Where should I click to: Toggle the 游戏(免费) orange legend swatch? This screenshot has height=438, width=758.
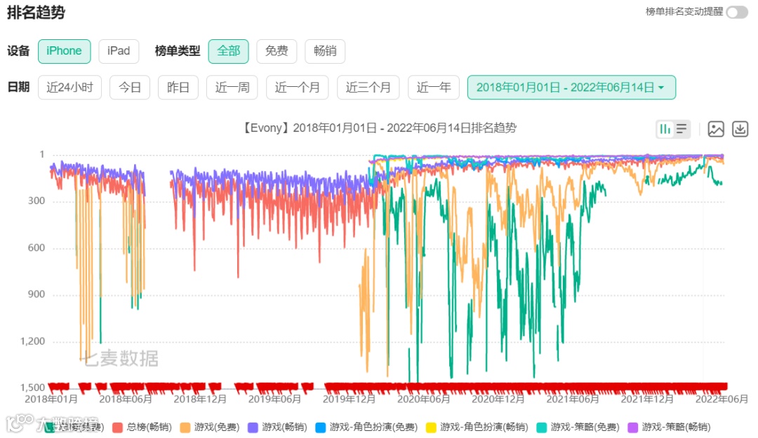click(x=185, y=427)
